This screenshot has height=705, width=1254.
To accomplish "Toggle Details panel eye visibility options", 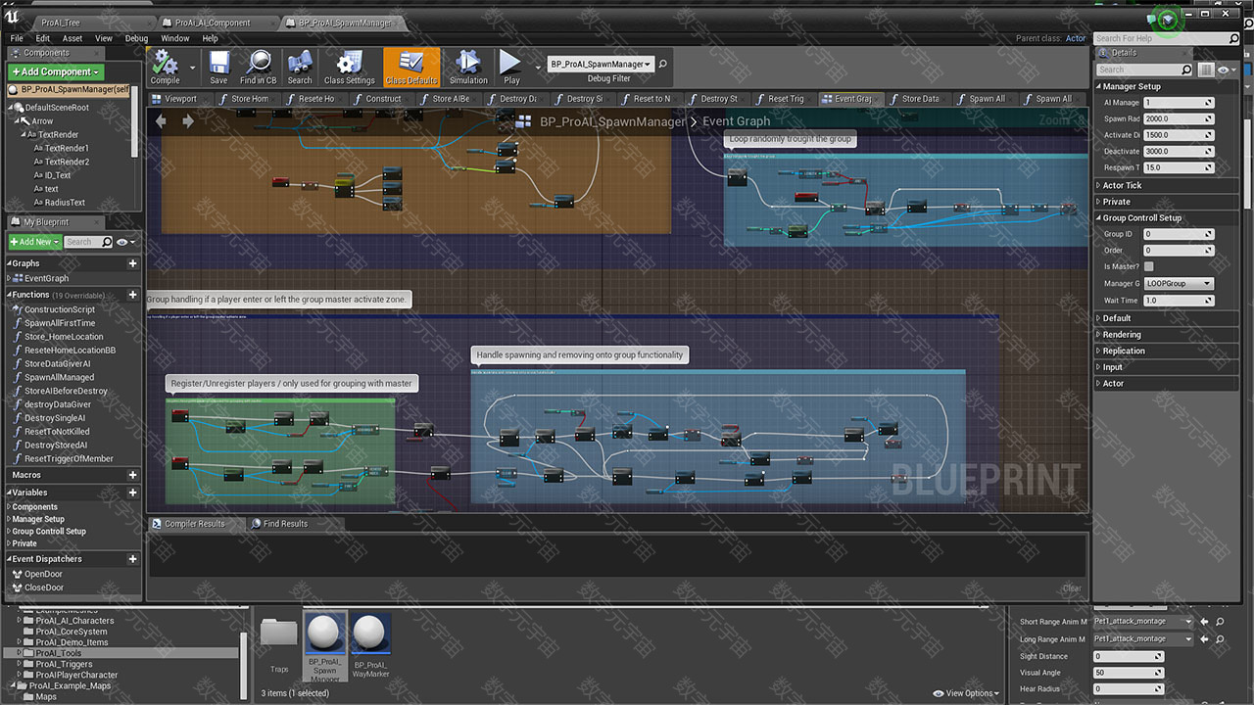I will click(x=1226, y=70).
